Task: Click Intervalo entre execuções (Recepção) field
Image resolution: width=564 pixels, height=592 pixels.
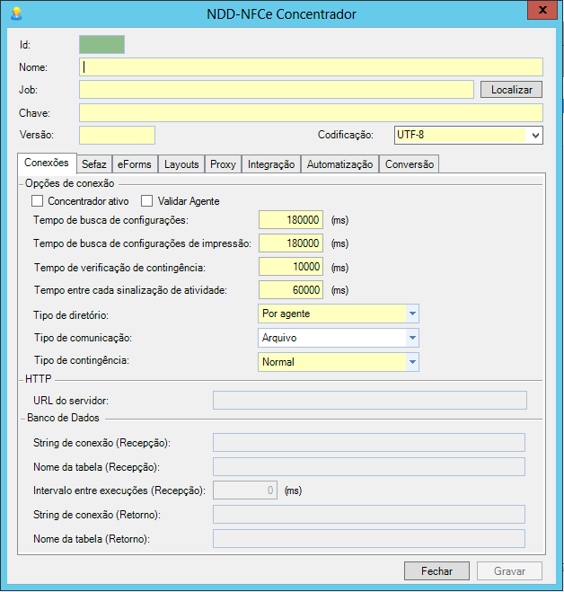Action: [x=245, y=490]
